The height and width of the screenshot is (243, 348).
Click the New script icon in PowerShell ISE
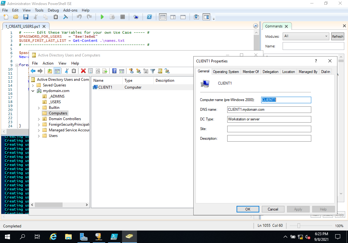(6, 17)
